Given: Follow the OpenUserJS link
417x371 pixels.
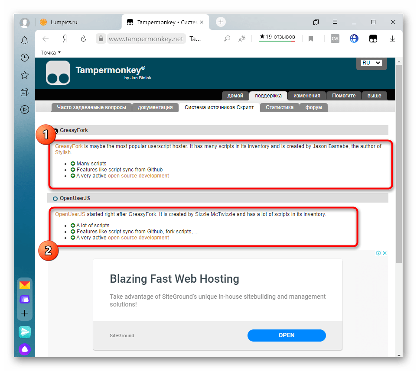Looking at the screenshot, I should (70, 214).
